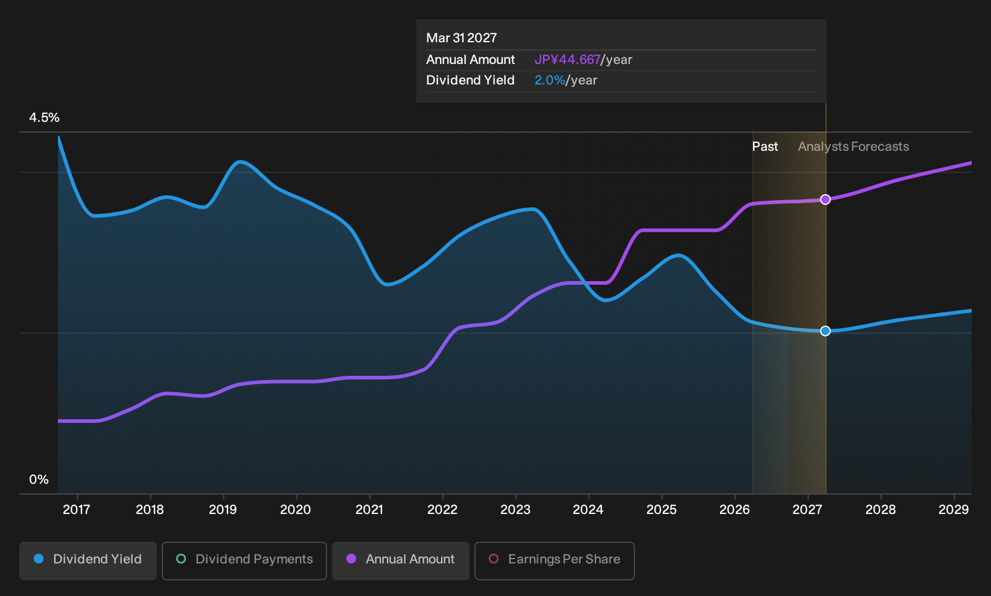991x596 pixels.
Task: Toggle the Dividend Yield legend button
Action: (x=88, y=560)
